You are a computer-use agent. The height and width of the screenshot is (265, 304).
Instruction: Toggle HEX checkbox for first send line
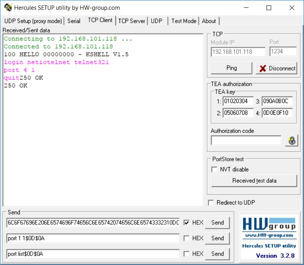pos(186,222)
